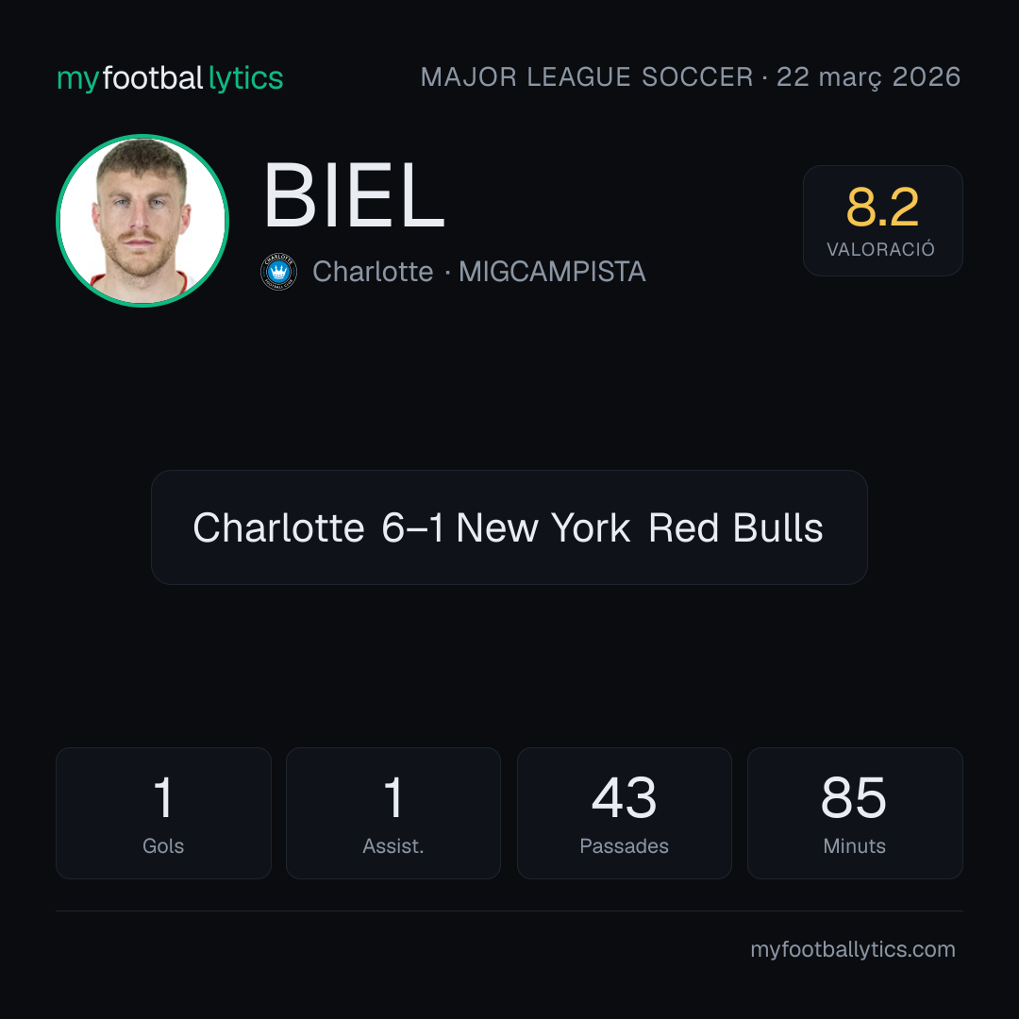This screenshot has width=1019, height=1019.
Task: Select the Assist. stat card
Action: point(393,813)
